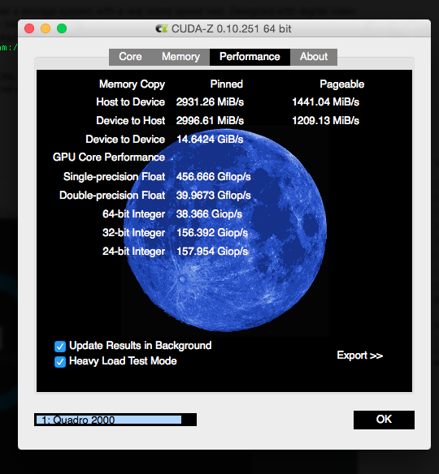Click Device to Device value 14.6424 GiB/s
Viewport: 439px width, 474px height.
[x=210, y=140]
